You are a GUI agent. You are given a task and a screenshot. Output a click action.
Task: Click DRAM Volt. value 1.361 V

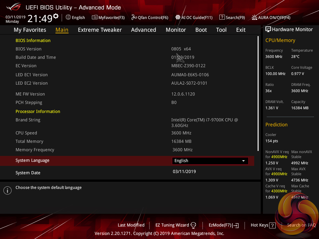pos(272,108)
